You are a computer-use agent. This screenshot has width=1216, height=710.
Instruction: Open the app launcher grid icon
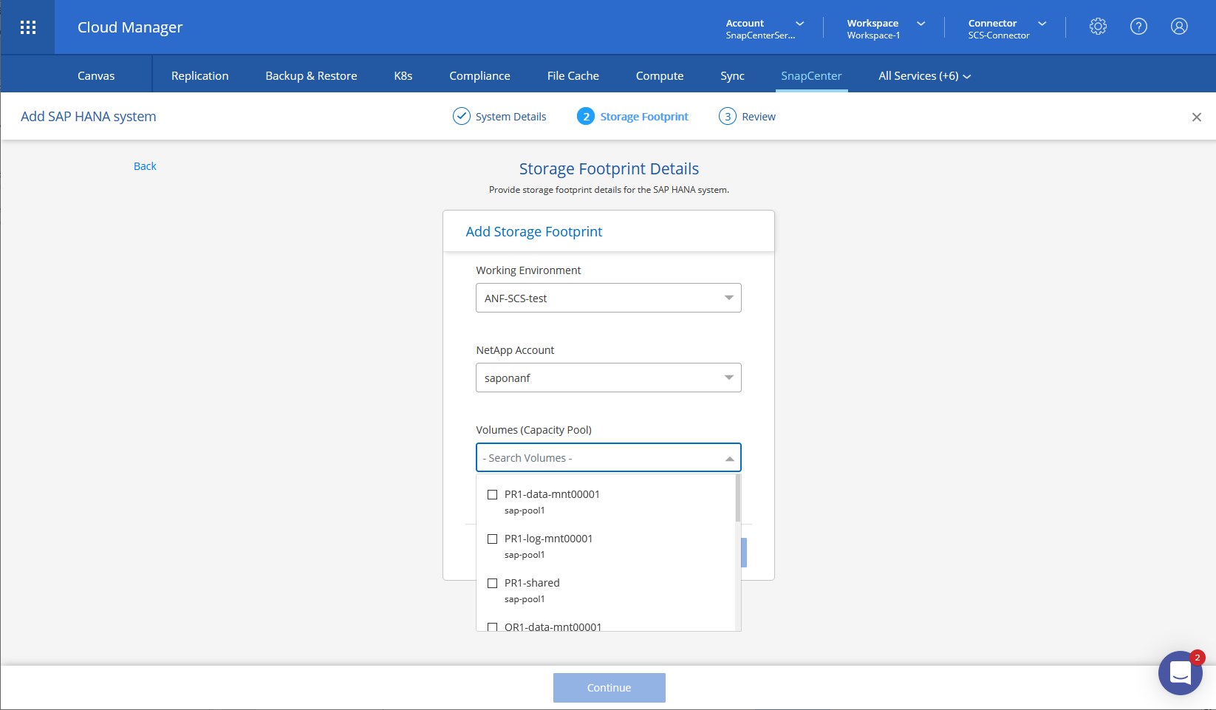(x=28, y=27)
